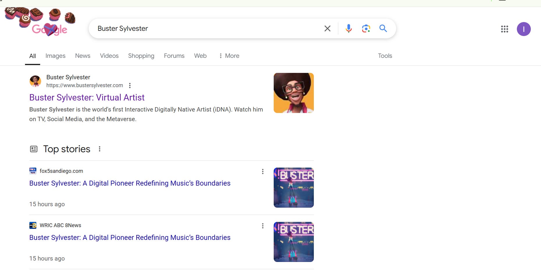Open the Buster Sylvester character thumbnail
The width and height of the screenshot is (541, 273).
(293, 93)
